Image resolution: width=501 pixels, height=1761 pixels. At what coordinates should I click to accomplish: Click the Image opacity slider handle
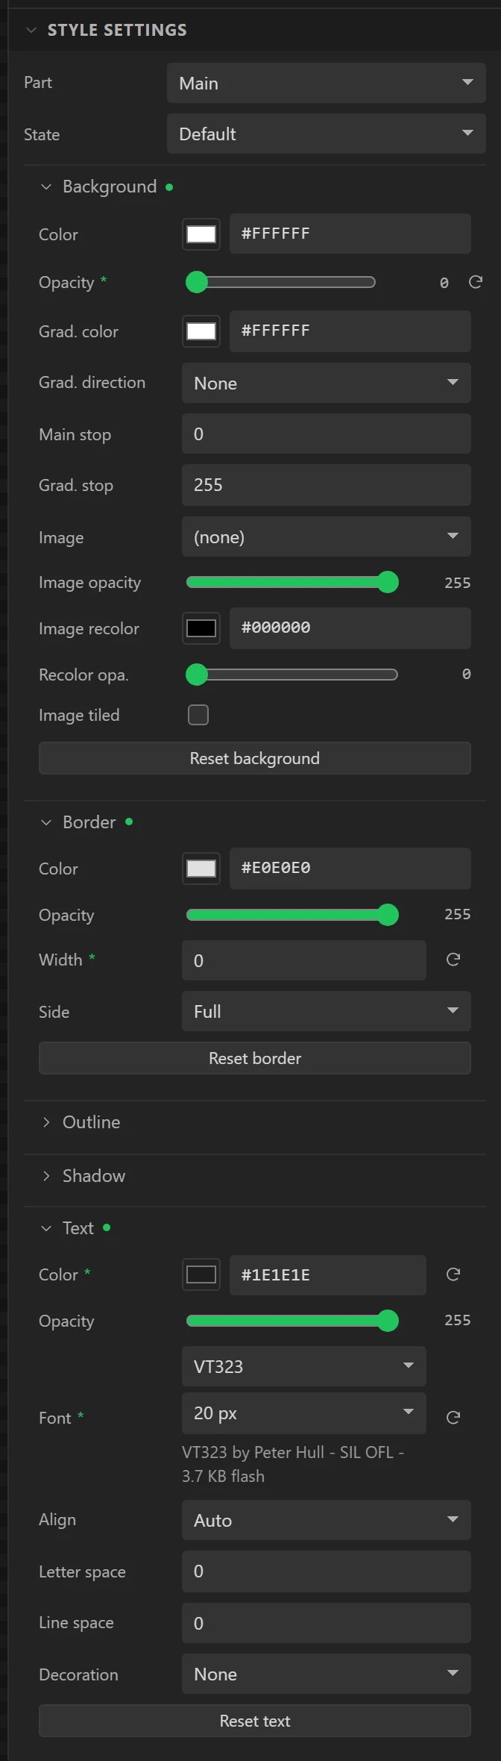point(388,582)
